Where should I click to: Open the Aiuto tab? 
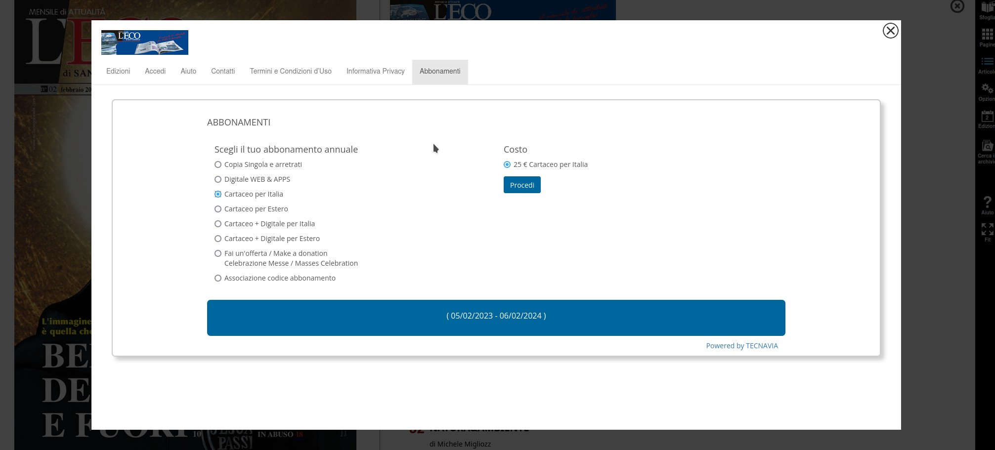coord(188,71)
